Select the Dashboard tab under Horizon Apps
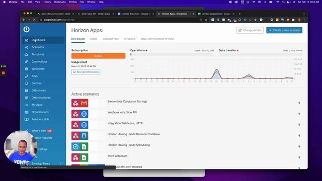Image resolution: width=322 pixels, height=181 pixels. coord(78,39)
